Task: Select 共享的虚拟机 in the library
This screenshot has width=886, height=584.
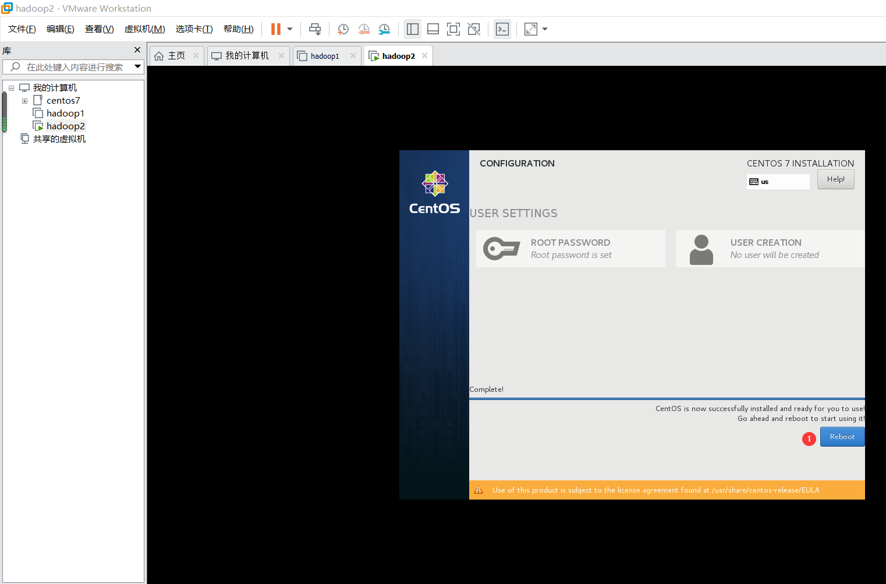Action: click(59, 139)
